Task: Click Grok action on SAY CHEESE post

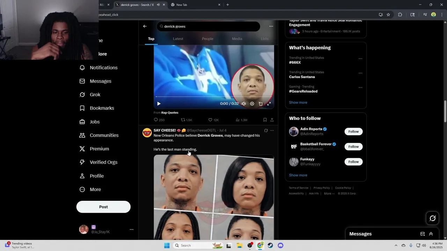Action: coord(266,130)
